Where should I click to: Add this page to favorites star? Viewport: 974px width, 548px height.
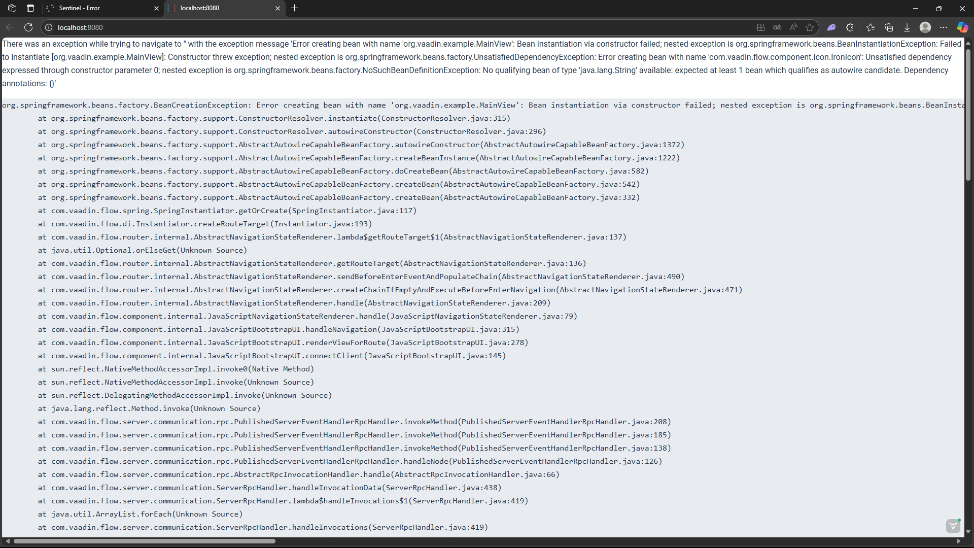pos(810,27)
